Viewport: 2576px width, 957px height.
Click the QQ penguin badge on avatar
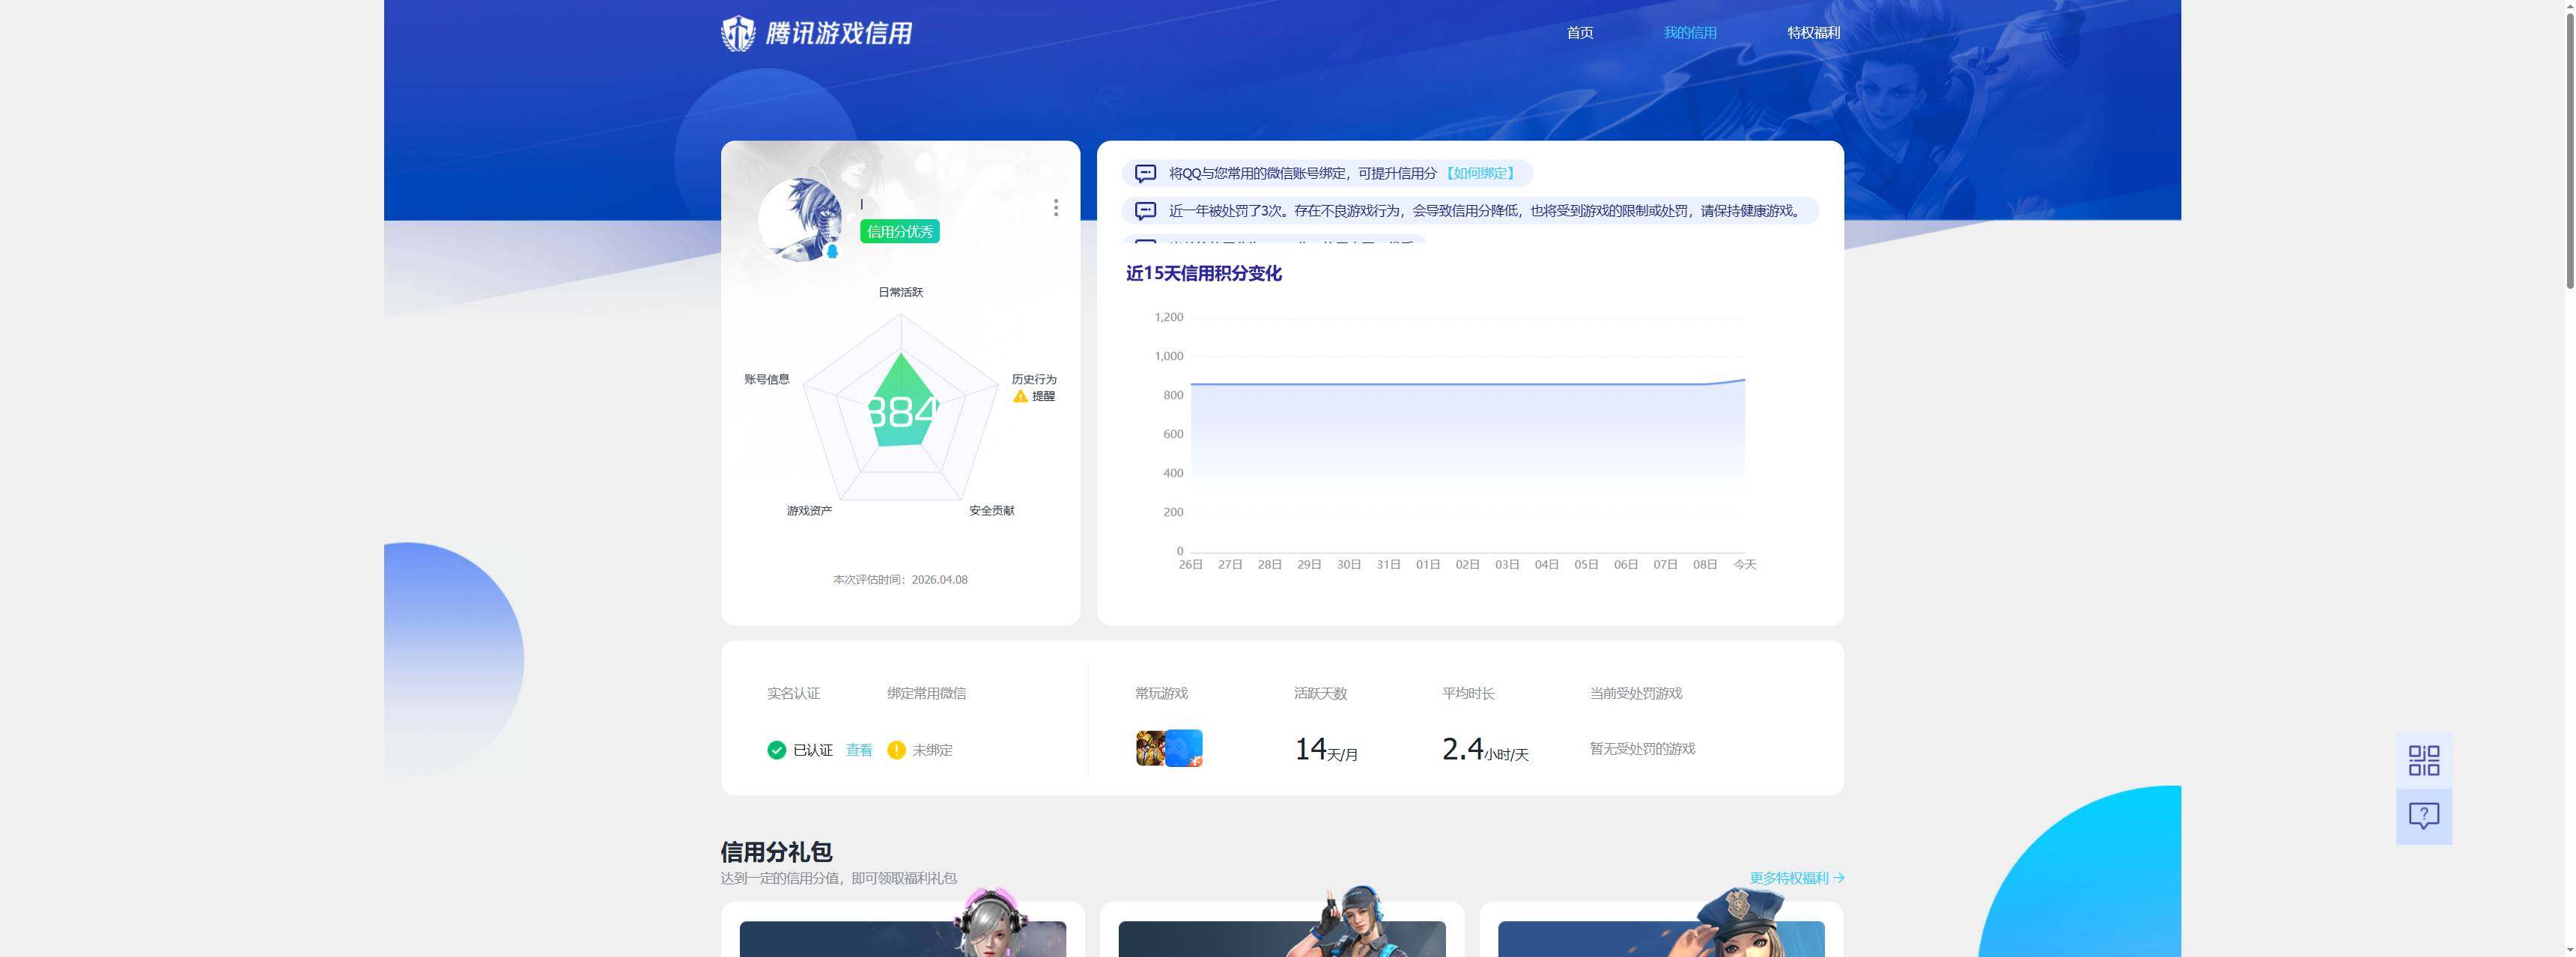tap(832, 251)
